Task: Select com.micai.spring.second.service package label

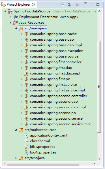Action: click(x=56, y=118)
